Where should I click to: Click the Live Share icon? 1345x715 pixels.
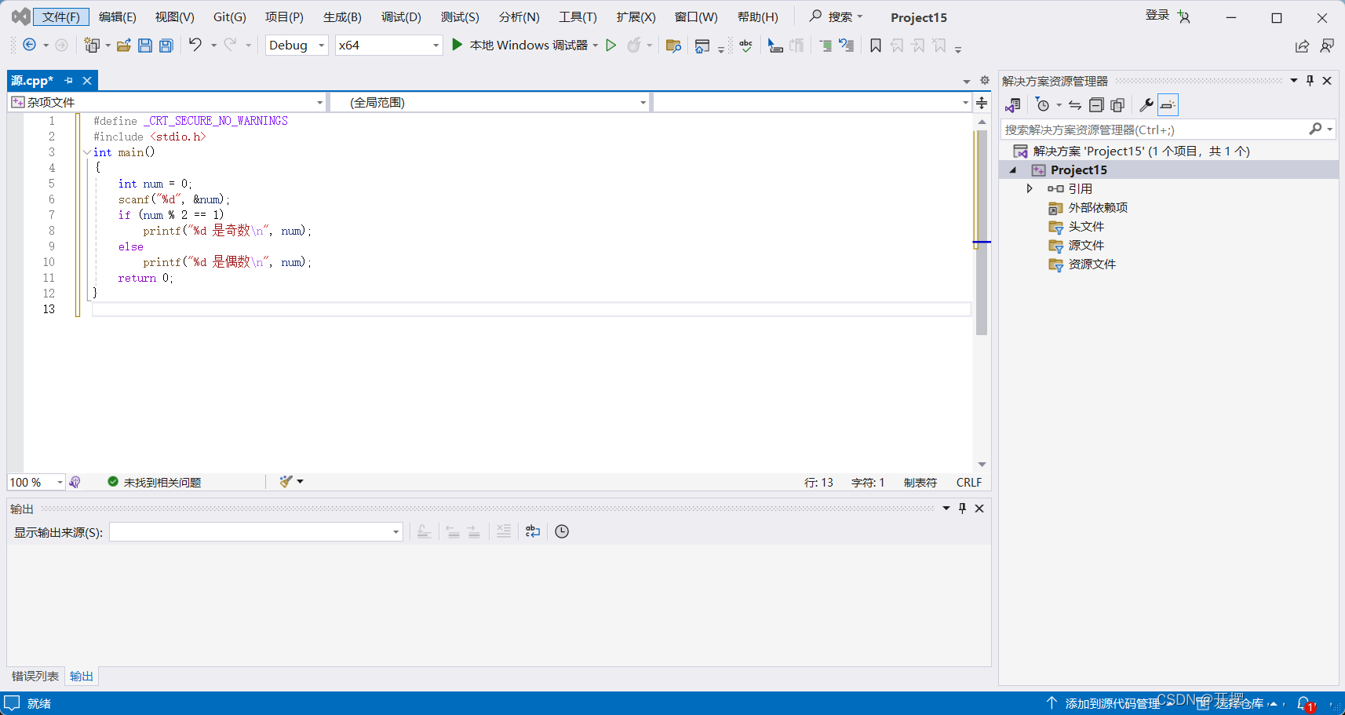(x=1302, y=46)
